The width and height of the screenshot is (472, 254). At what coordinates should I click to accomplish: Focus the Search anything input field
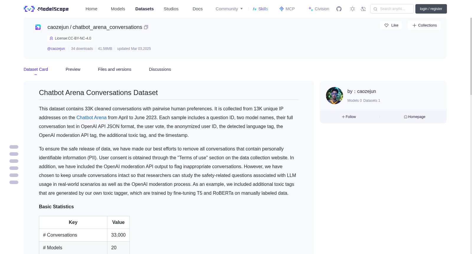(x=392, y=9)
